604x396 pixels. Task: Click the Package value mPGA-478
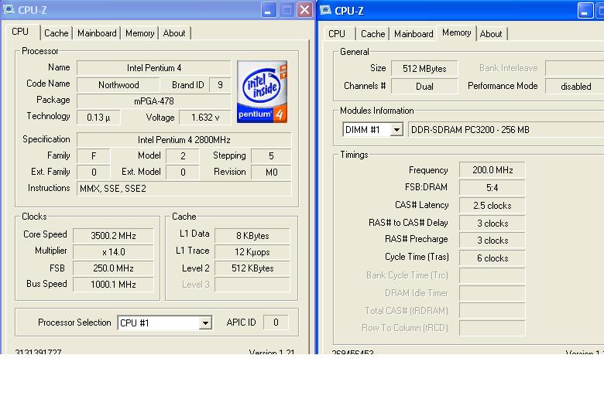pos(153,101)
